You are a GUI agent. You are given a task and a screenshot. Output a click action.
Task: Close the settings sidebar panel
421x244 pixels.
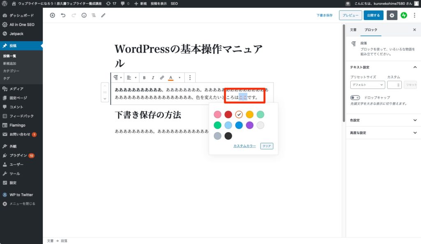(x=414, y=30)
